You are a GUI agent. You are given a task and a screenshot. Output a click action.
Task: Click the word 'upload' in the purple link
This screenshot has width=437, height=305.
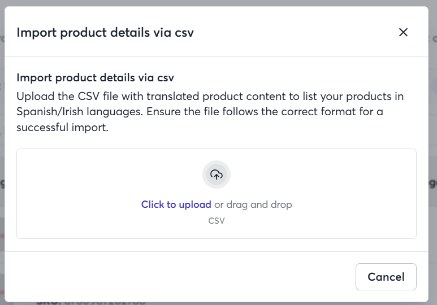tap(195, 204)
